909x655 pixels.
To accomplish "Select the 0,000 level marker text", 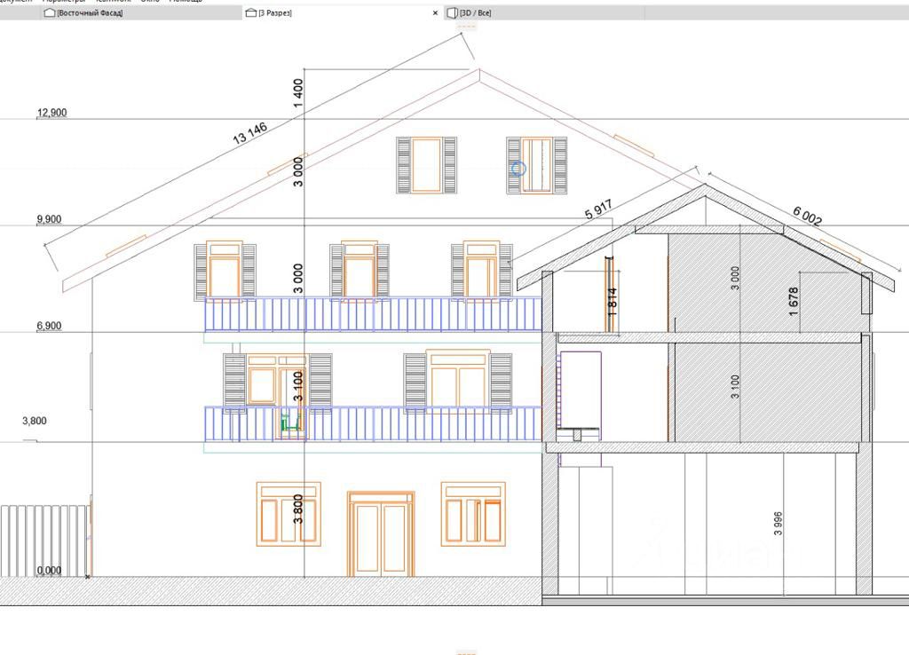I will (49, 571).
